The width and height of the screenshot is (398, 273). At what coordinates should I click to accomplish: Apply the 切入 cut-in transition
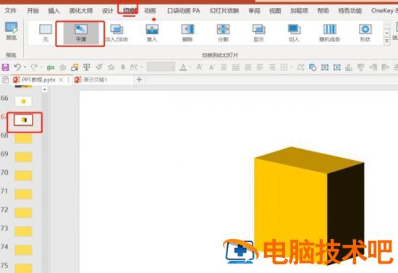[x=295, y=33]
